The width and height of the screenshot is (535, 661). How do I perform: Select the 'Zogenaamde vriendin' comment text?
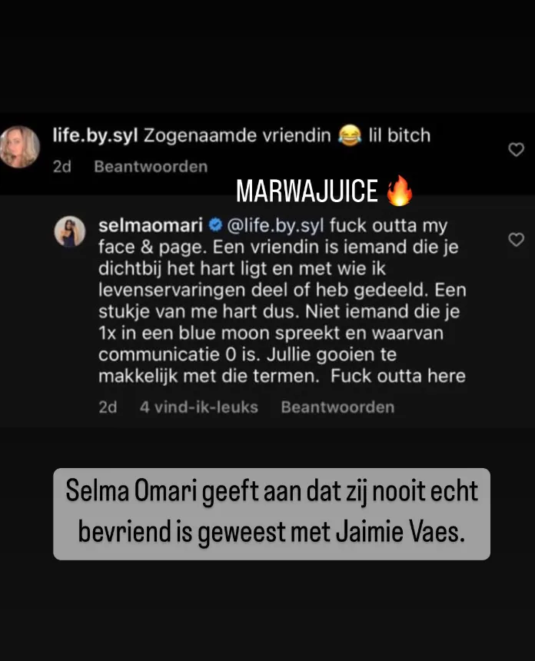238,136
